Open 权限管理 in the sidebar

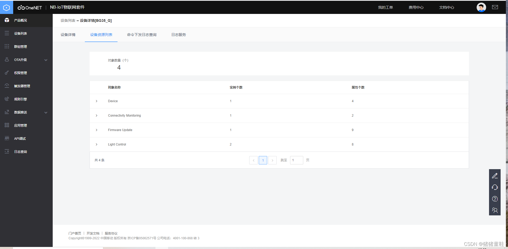21,73
